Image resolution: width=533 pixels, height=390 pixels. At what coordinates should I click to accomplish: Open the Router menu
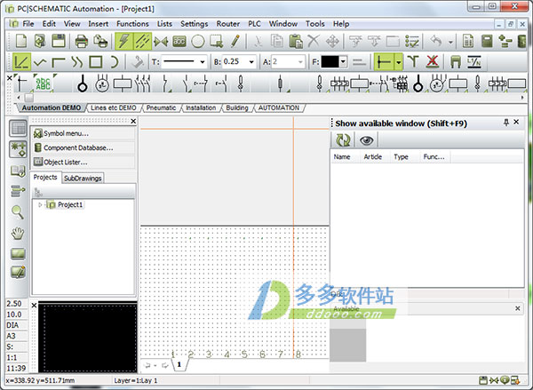(228, 24)
